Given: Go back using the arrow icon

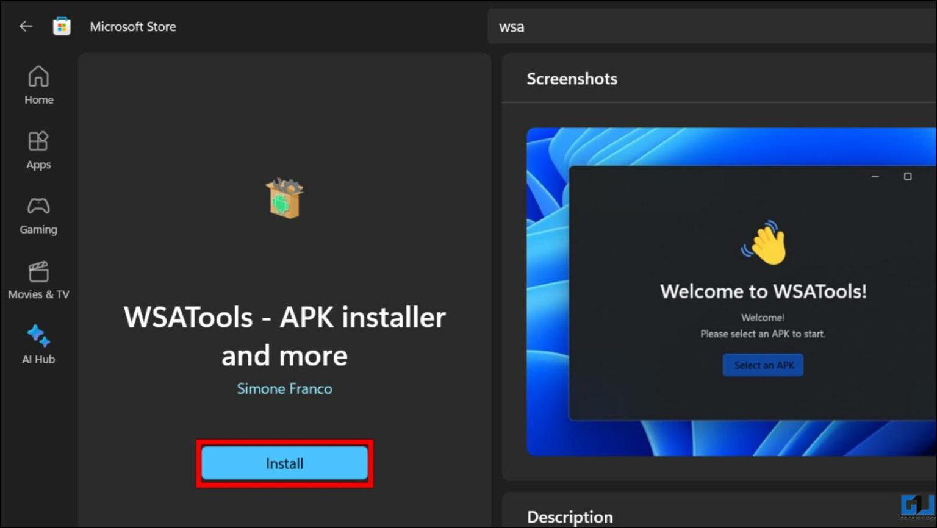Looking at the screenshot, I should click(x=25, y=26).
